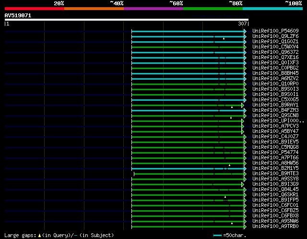Click the purple ~60% identity legend segment
Image resolution: width=307 pixels, height=239 pixels.
tap(153, 9)
